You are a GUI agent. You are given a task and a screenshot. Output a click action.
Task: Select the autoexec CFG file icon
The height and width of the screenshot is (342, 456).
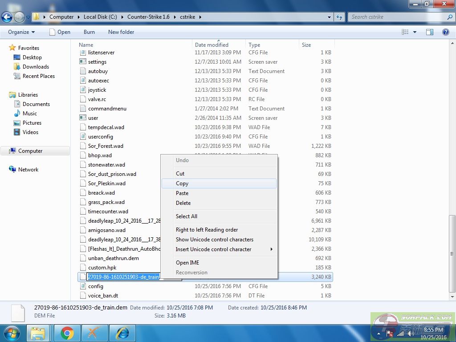(x=83, y=81)
